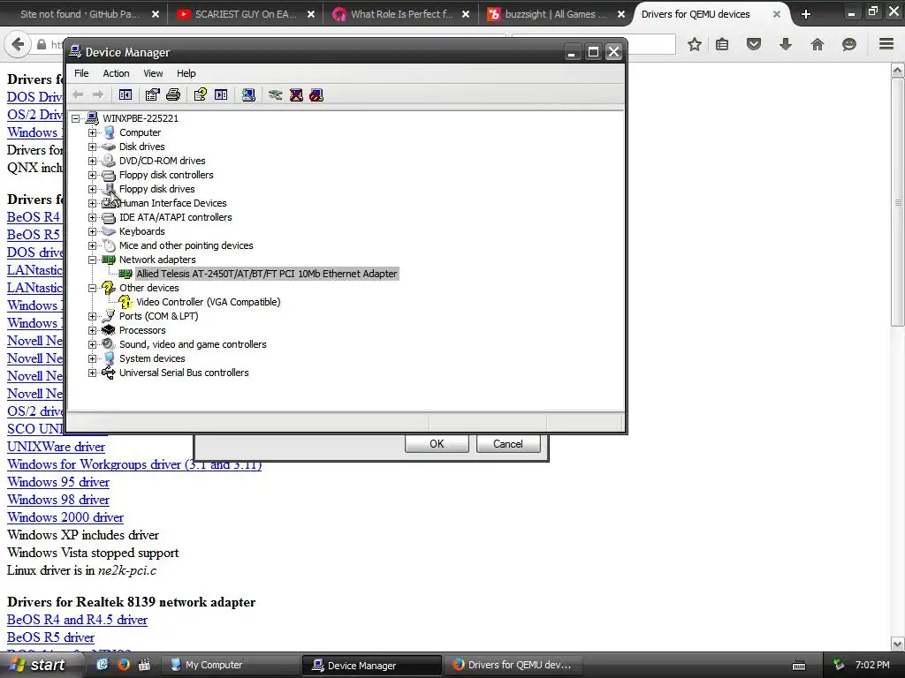The height and width of the screenshot is (678, 905).
Task: Select the System devices tree item
Action: (152, 358)
